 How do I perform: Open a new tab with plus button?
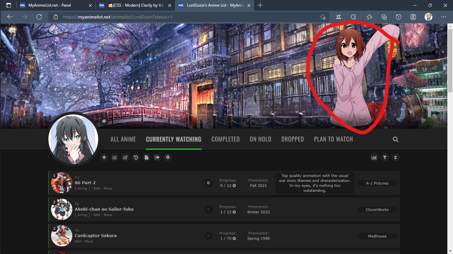260,5
